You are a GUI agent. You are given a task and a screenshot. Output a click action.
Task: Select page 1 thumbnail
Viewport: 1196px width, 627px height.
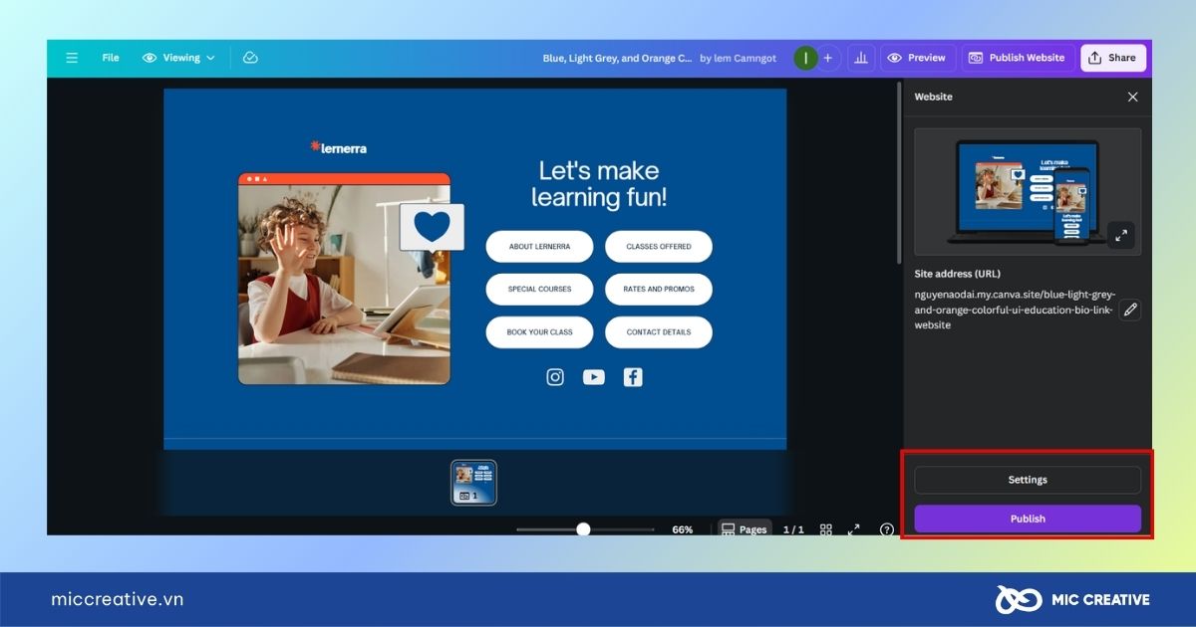(473, 482)
